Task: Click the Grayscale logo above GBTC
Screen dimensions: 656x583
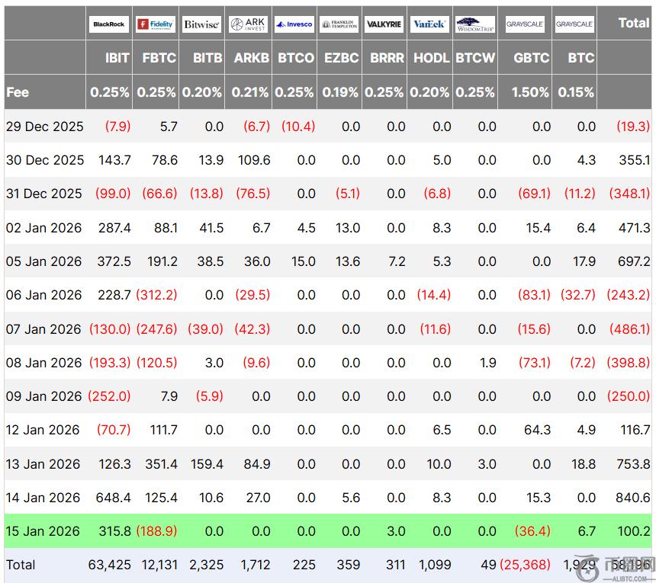Action: (x=524, y=24)
